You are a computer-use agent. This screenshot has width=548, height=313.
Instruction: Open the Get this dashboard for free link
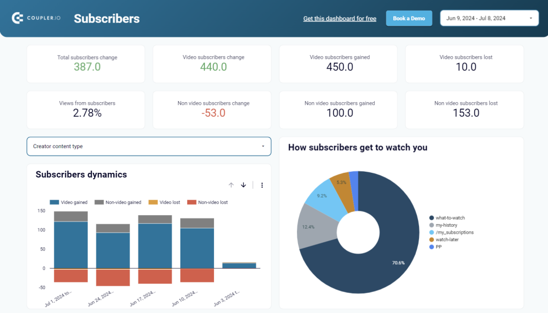(339, 18)
